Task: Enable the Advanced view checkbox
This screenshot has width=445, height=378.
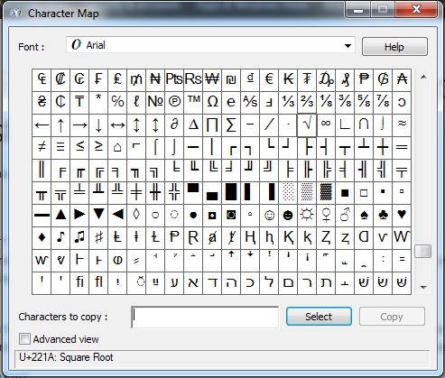Action: pyautogui.click(x=24, y=339)
